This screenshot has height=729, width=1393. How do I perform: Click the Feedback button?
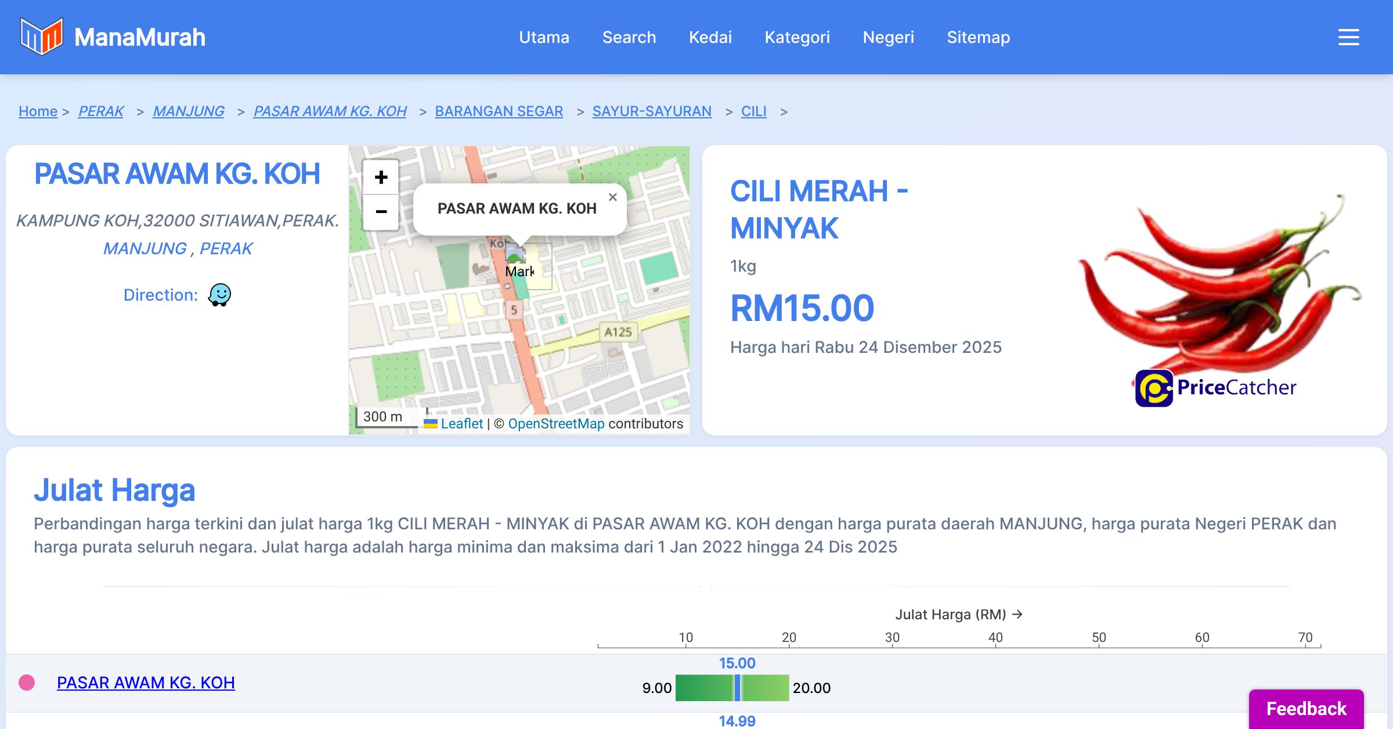[x=1306, y=709]
